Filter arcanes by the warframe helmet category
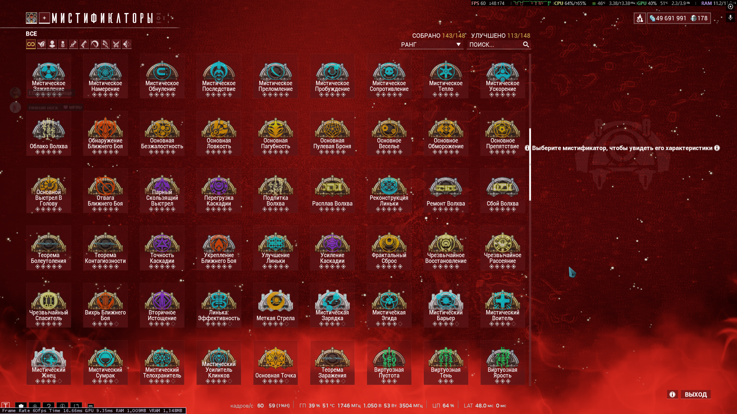 [41, 44]
